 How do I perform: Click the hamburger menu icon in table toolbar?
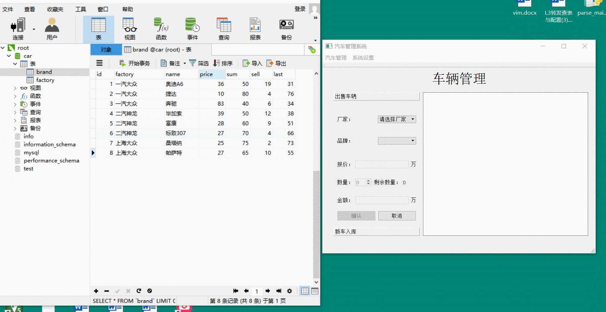pyautogui.click(x=100, y=63)
